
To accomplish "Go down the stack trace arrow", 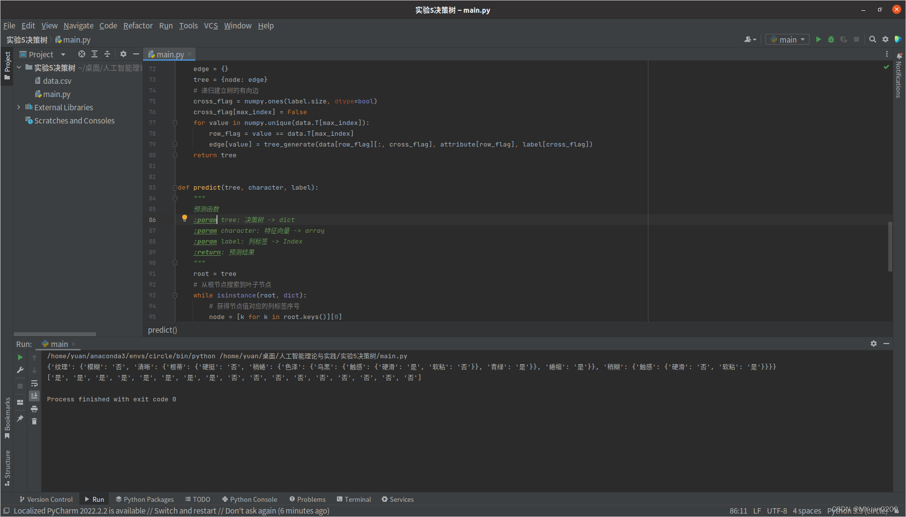I will [34, 370].
